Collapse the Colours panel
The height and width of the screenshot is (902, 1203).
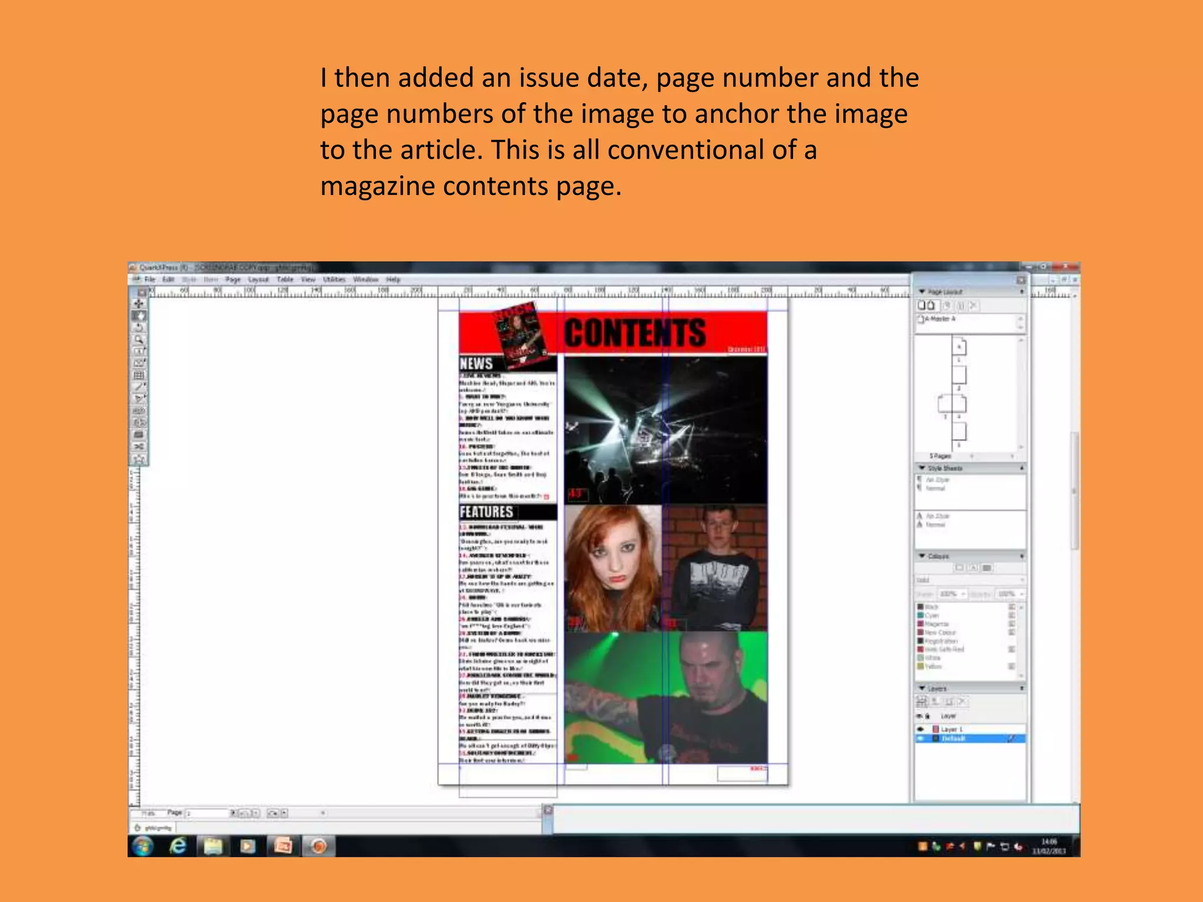click(x=922, y=556)
